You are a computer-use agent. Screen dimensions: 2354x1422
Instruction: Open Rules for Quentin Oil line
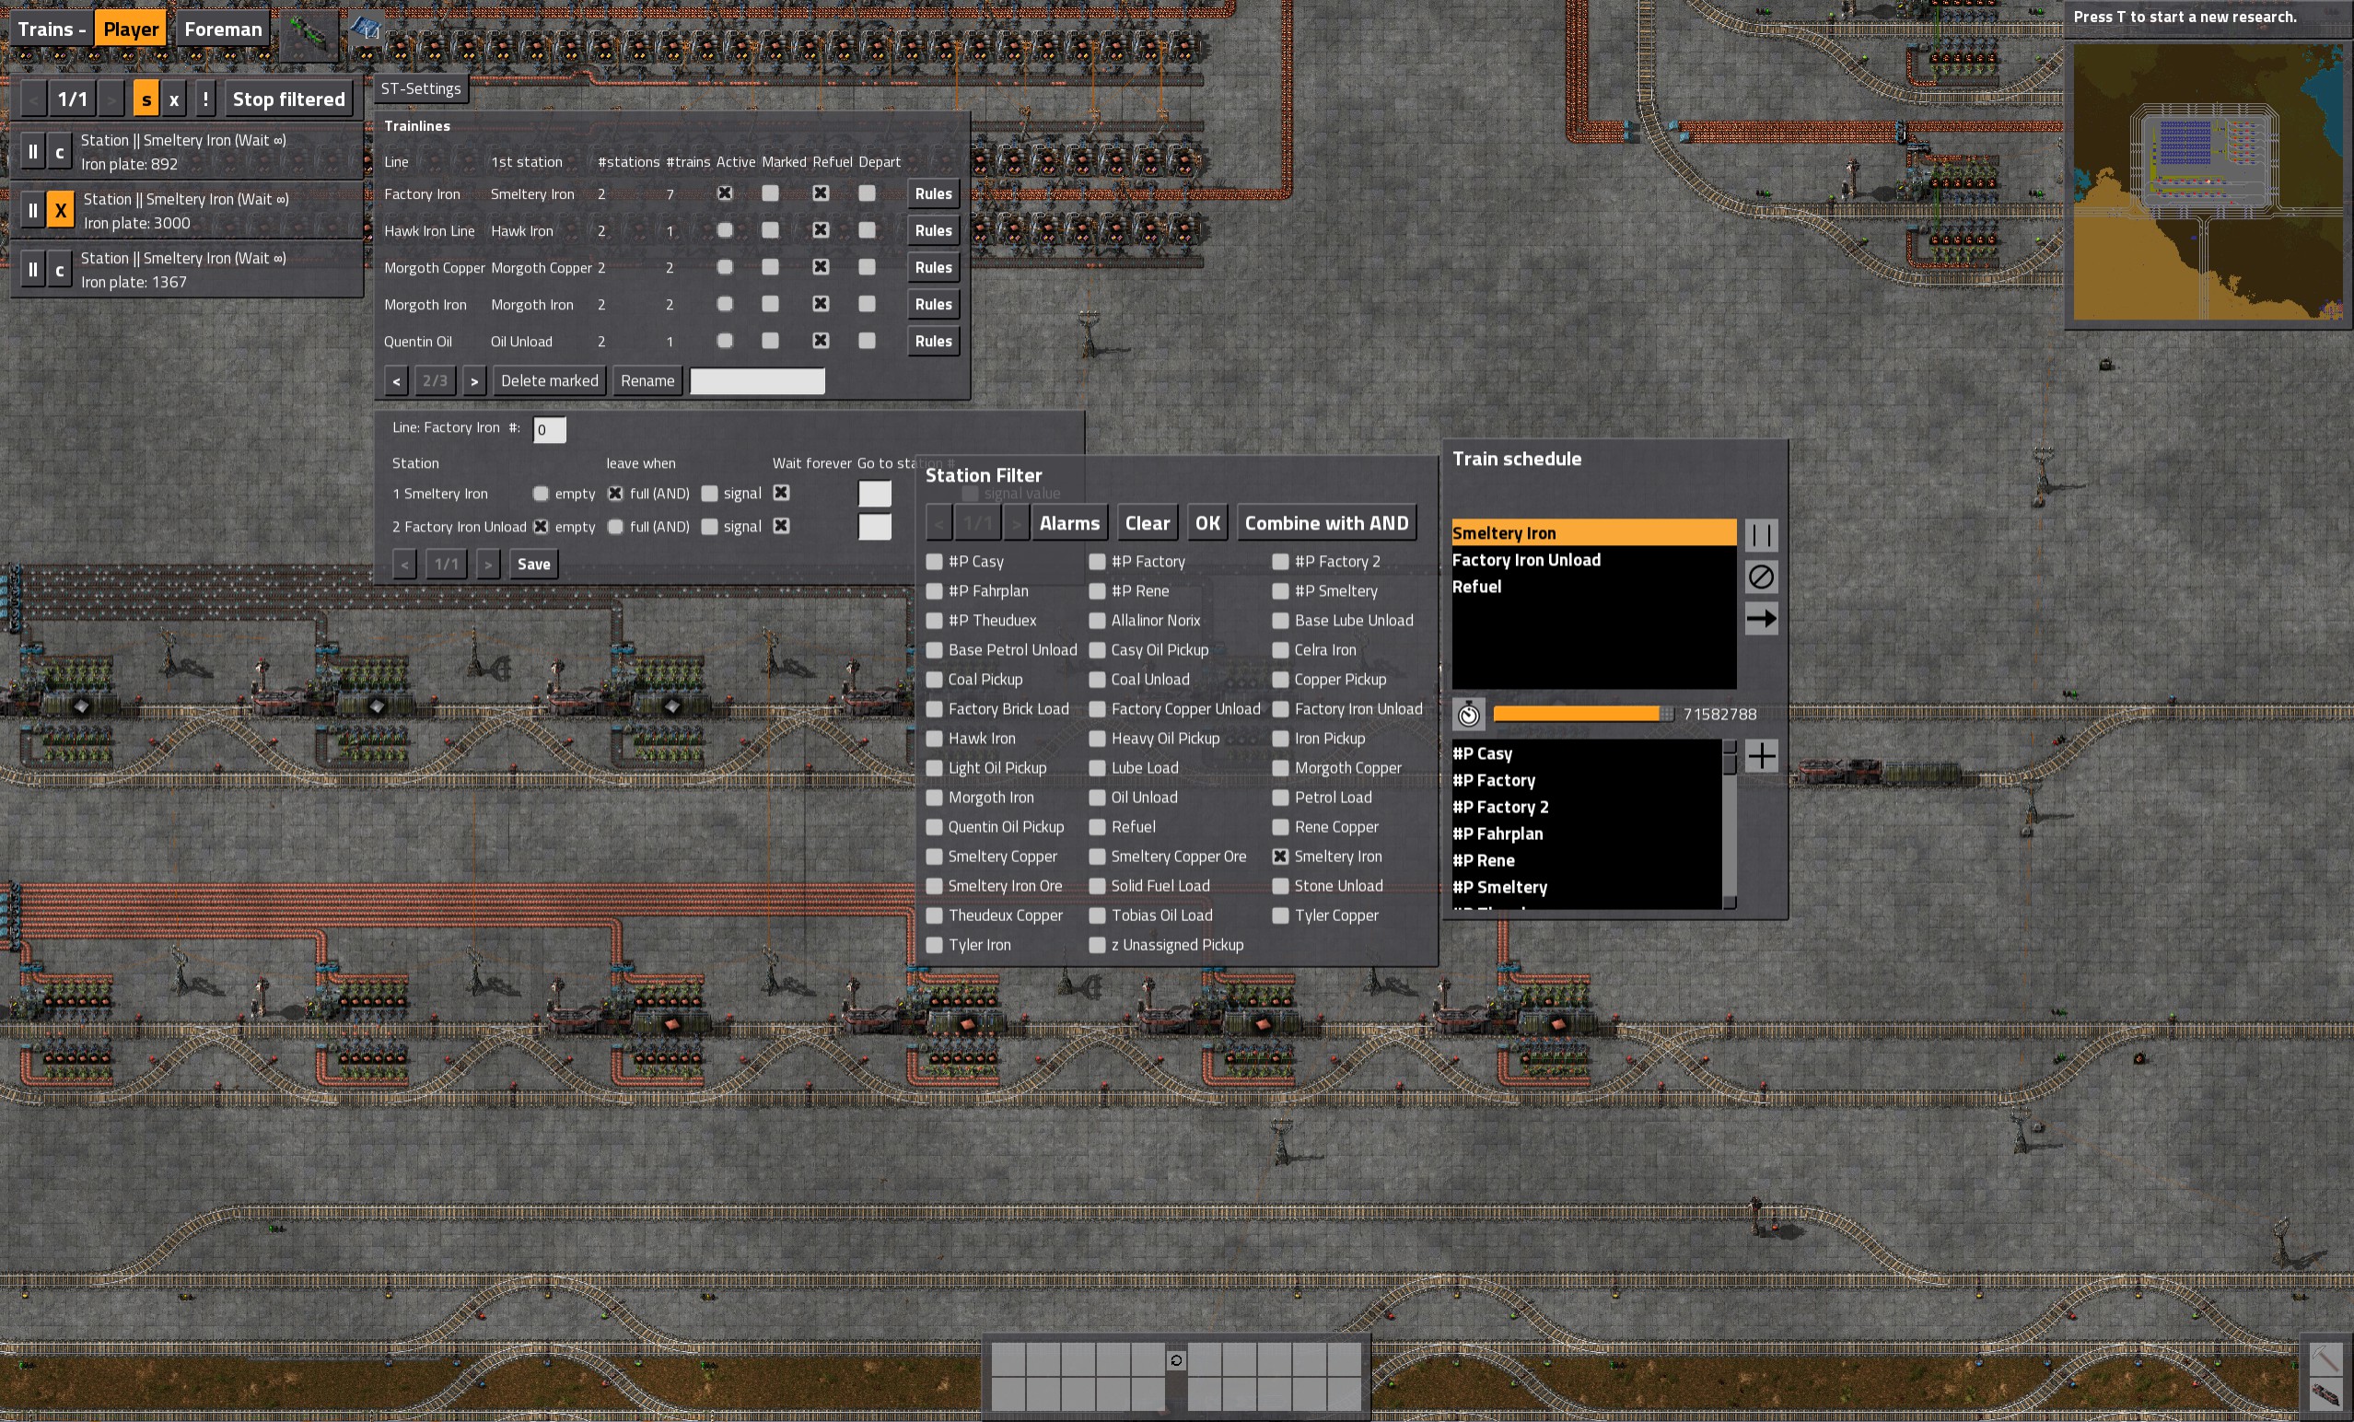coord(932,341)
